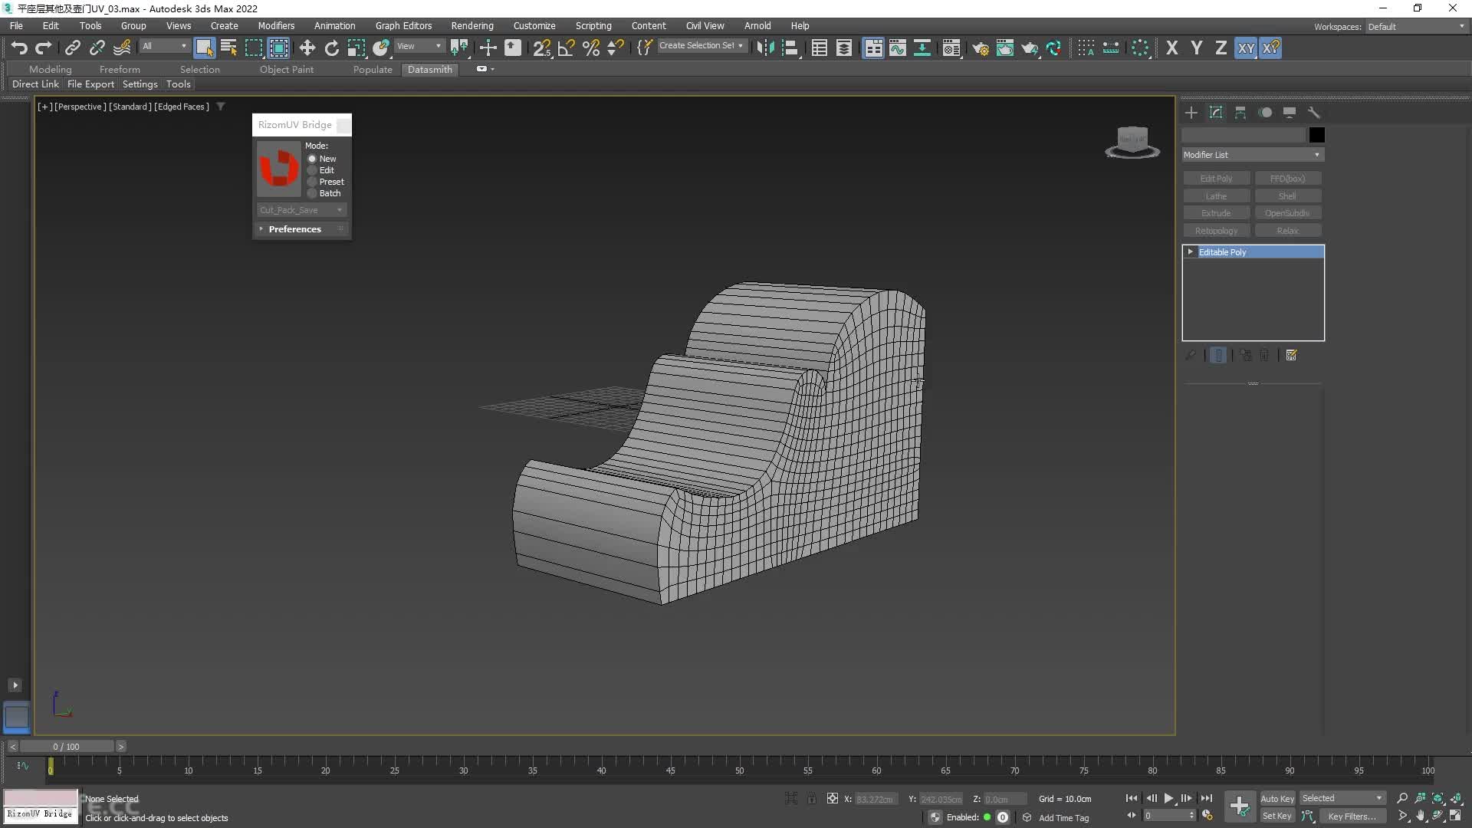This screenshot has width=1472, height=828.
Task: Toggle Auto Key animation mode
Action: click(x=1277, y=798)
